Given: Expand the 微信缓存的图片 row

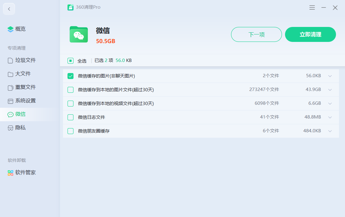Looking at the screenshot, I should [x=330, y=76].
